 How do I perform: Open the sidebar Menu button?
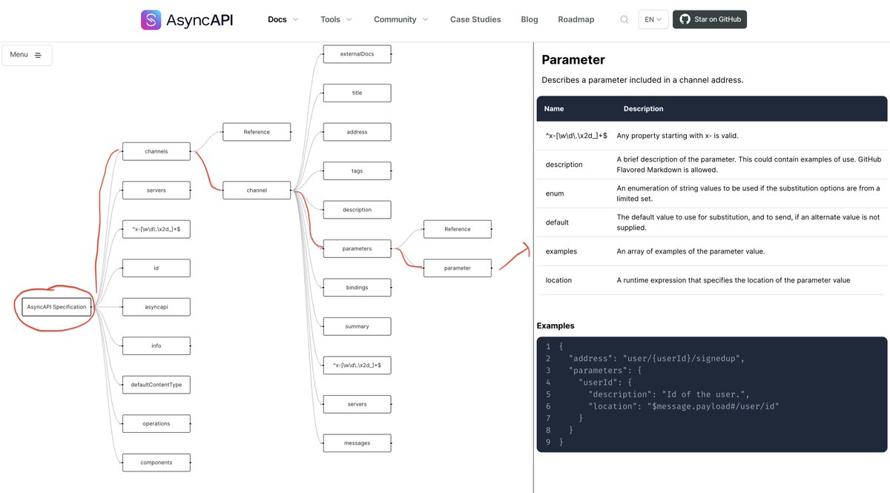point(27,56)
